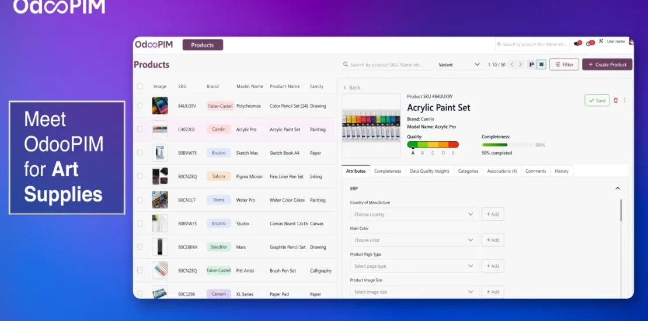Click the OdooPIM logo in app header
648x321 pixels.
154,44
